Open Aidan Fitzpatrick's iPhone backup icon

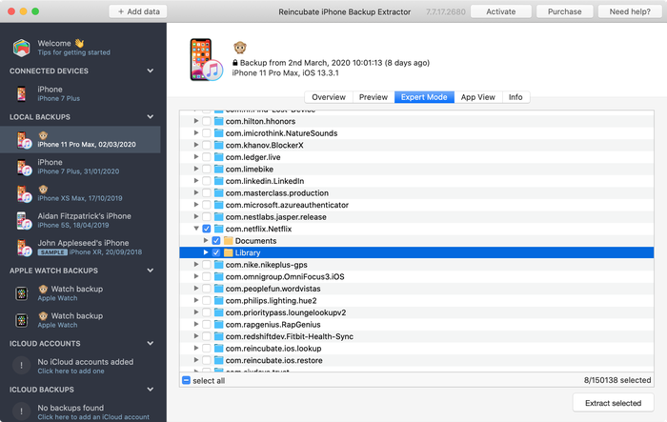point(24,220)
